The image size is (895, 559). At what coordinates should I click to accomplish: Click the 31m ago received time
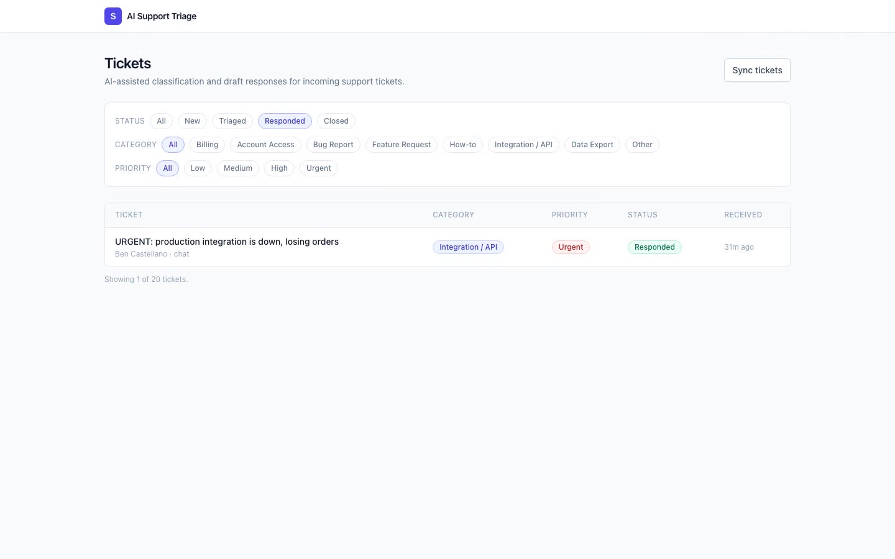(739, 247)
